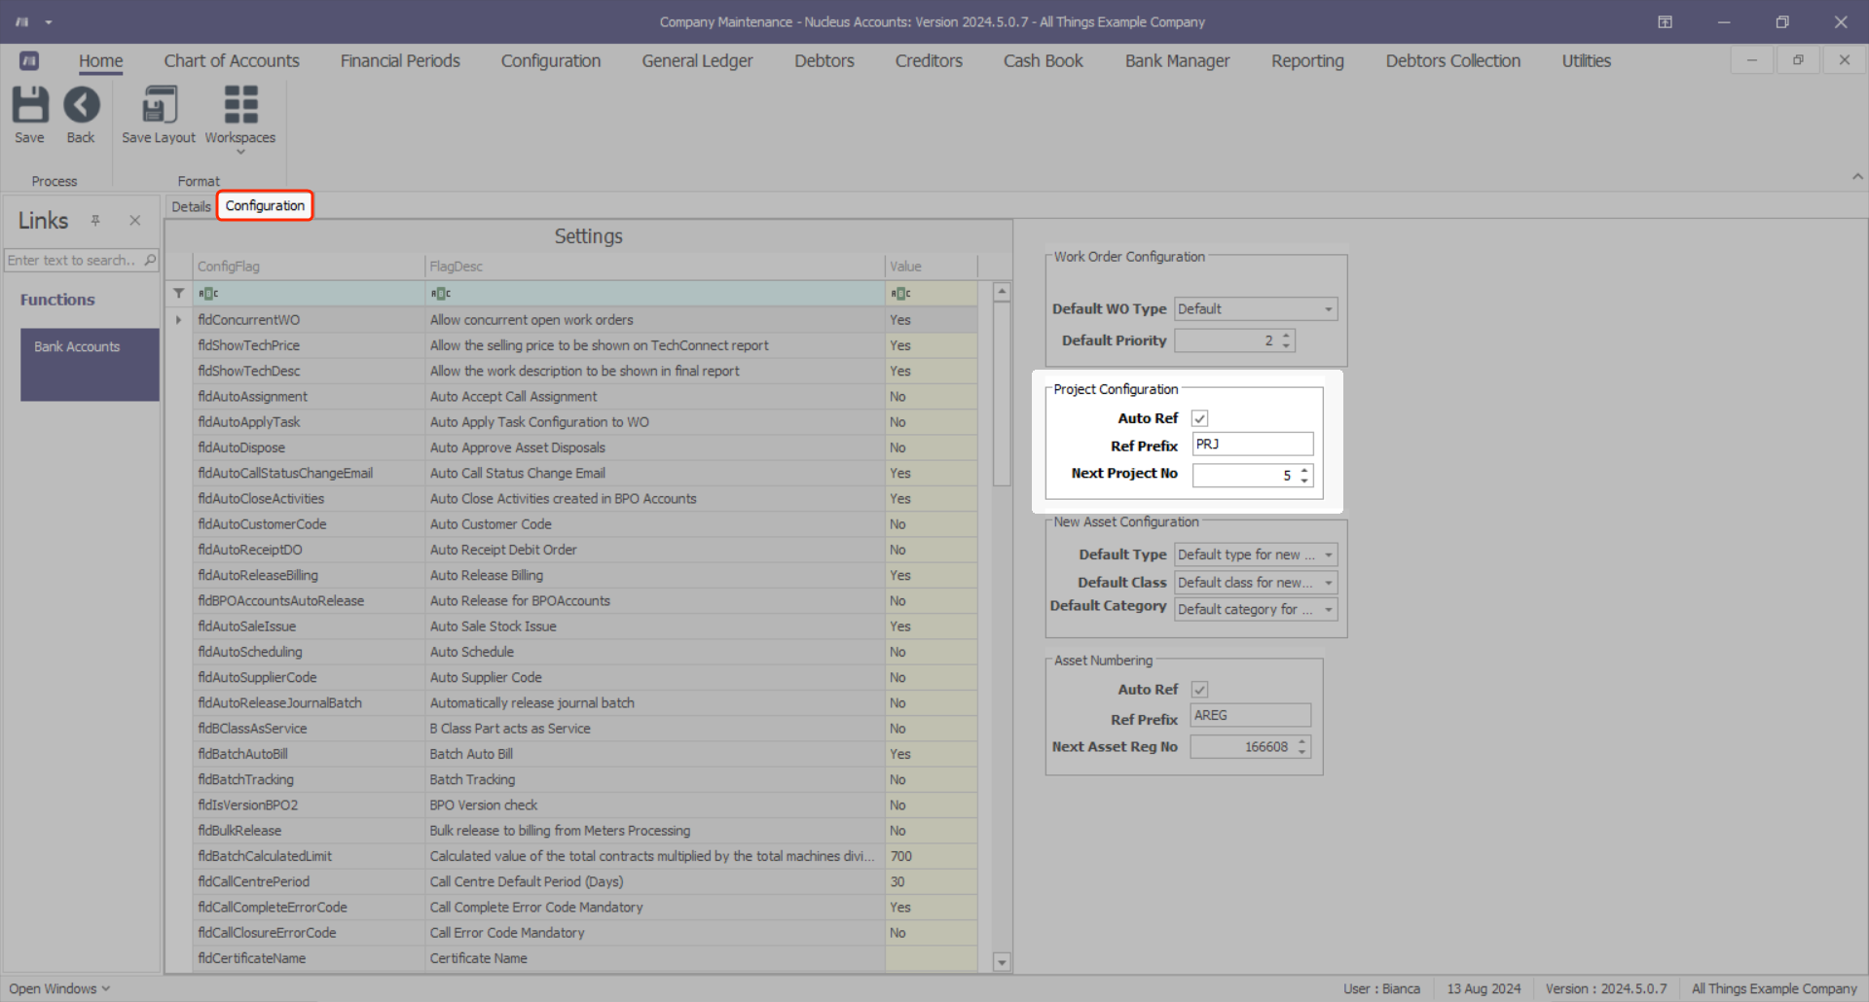Click the Project Ref Prefix field

click(1253, 445)
